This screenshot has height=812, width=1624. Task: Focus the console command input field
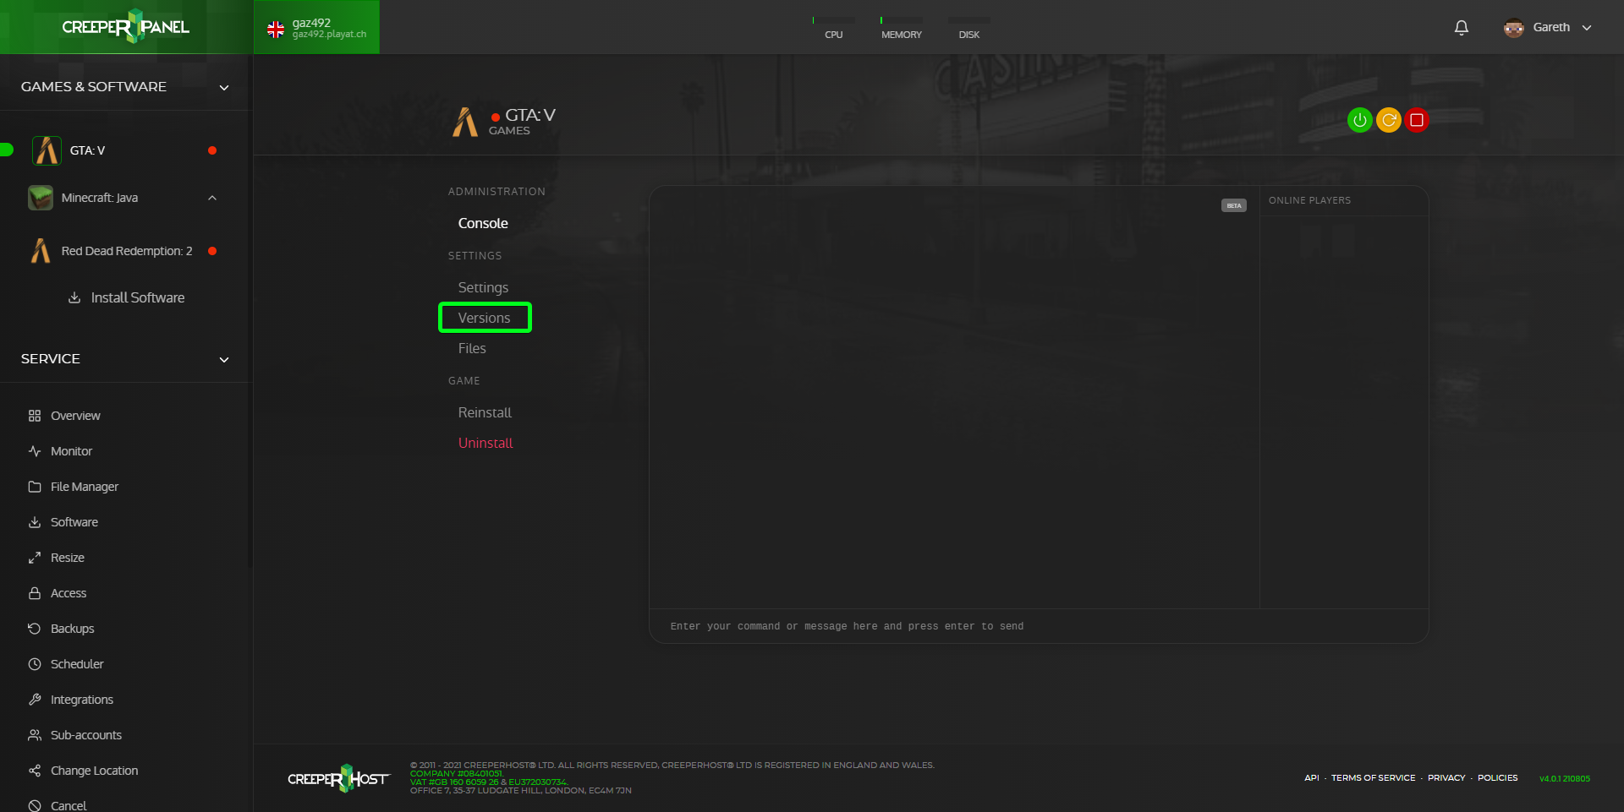click(1039, 626)
